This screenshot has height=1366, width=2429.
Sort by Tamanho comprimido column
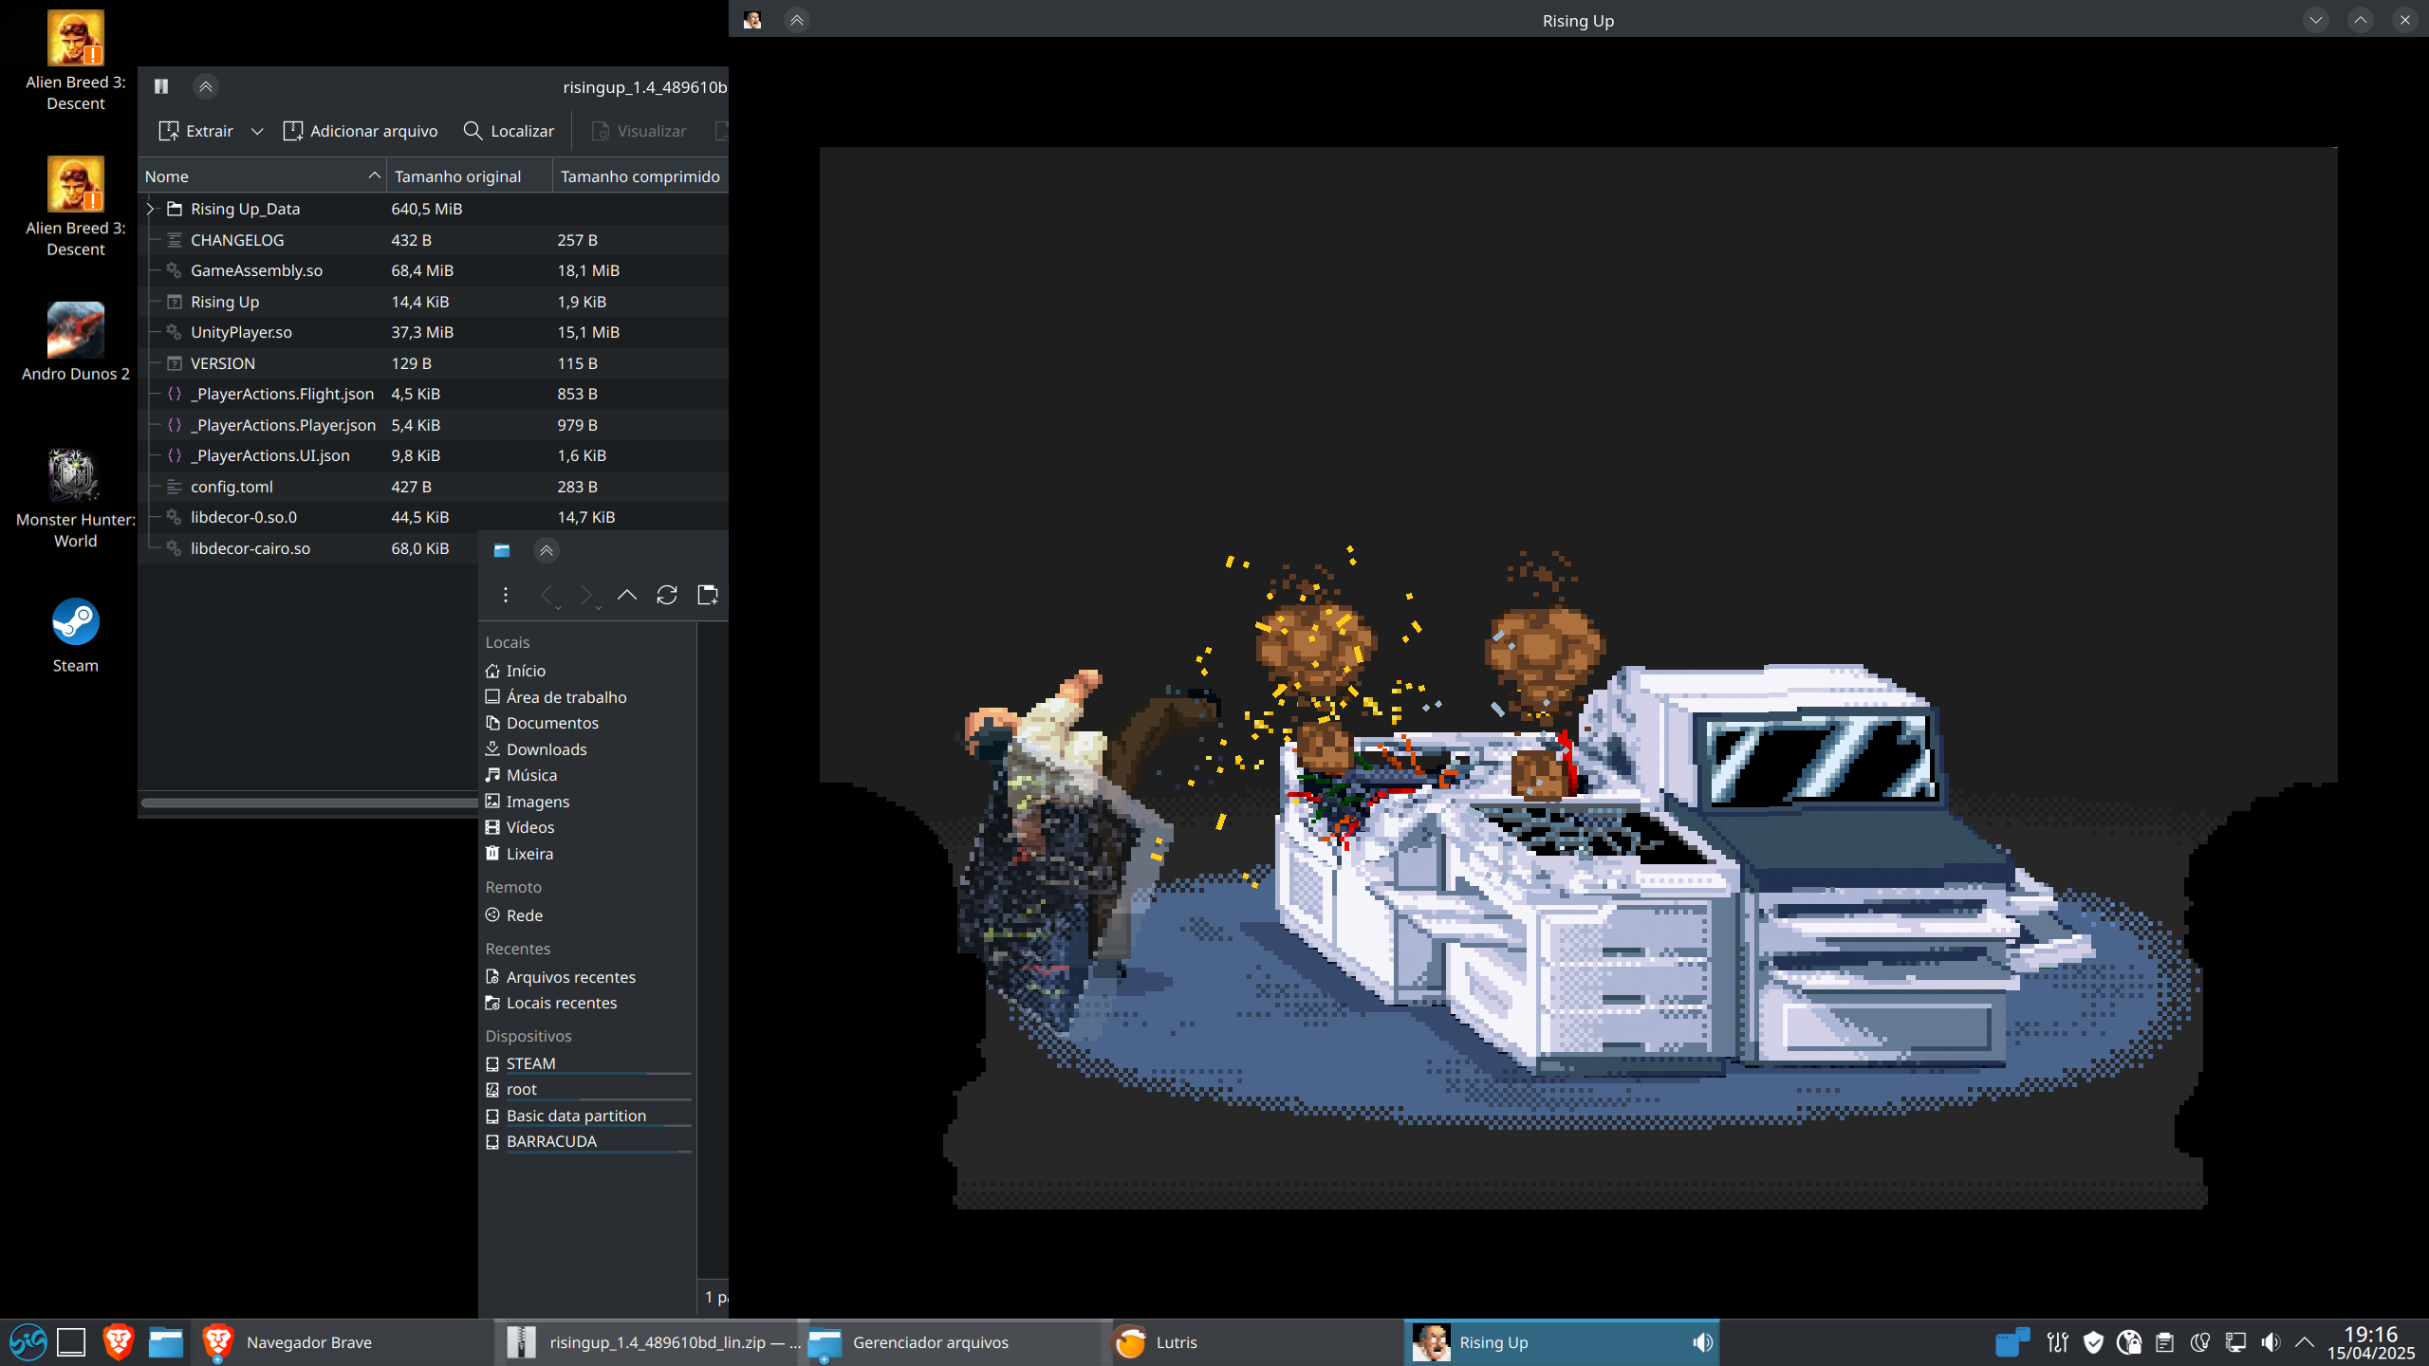641,176
